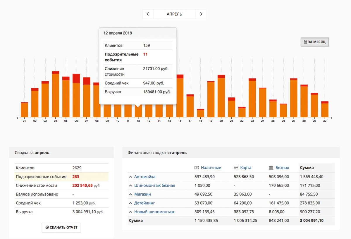Go to the previous month arrow

tap(148, 14)
